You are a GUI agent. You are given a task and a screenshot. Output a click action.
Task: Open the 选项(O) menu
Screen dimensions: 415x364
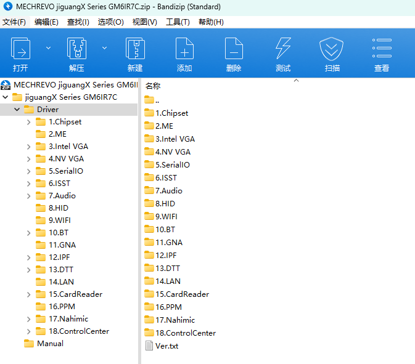(x=110, y=22)
